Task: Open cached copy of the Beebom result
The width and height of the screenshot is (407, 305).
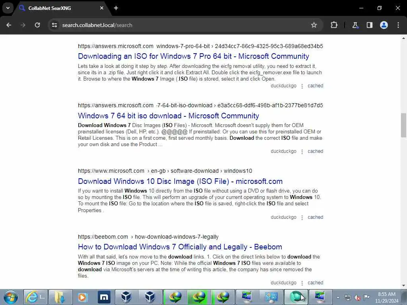Action: (315, 283)
